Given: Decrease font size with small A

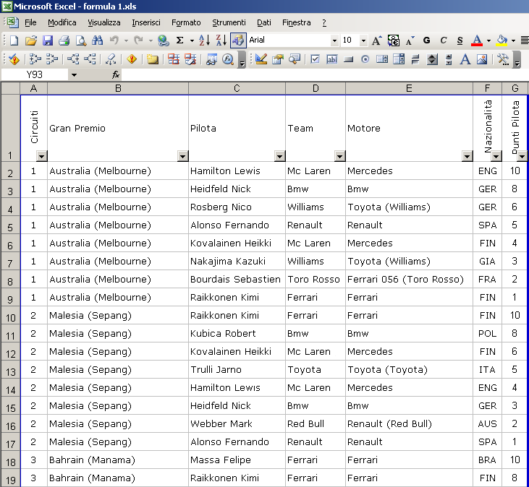Looking at the screenshot, I should [x=410, y=40].
